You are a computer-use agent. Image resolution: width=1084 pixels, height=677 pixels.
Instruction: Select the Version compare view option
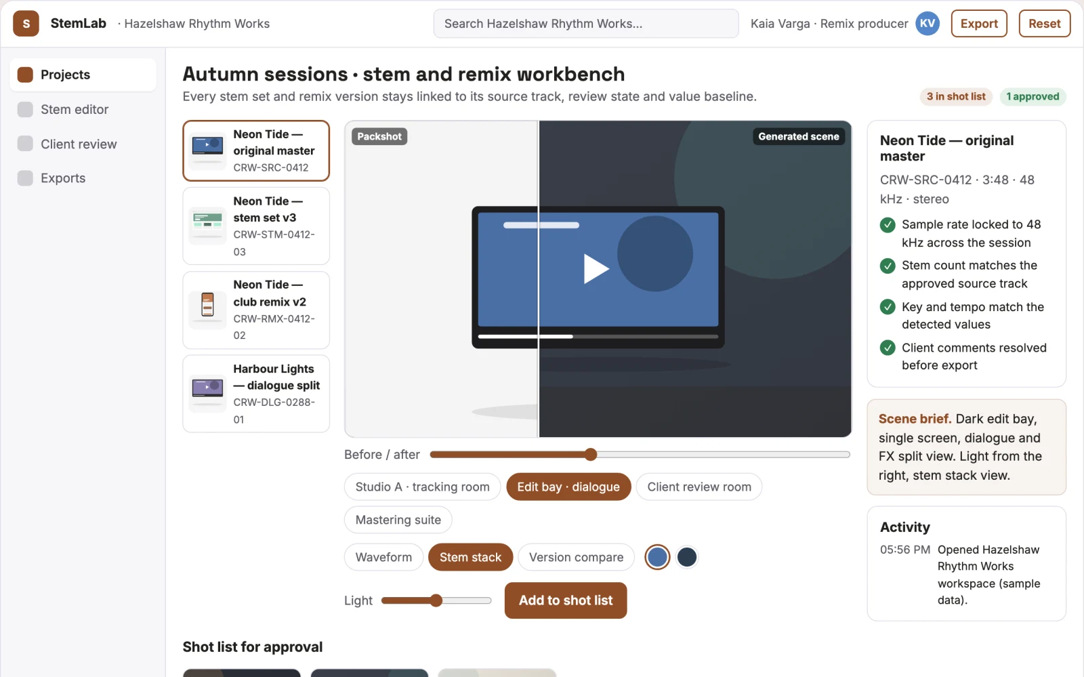(576, 557)
